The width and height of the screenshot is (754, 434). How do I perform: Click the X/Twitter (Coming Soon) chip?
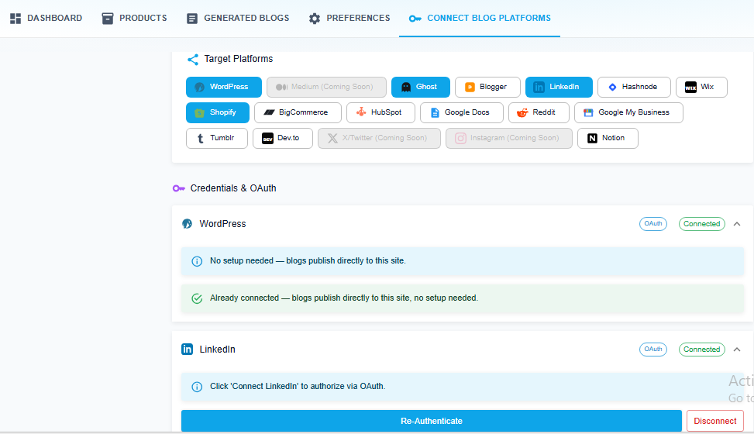[379, 138]
